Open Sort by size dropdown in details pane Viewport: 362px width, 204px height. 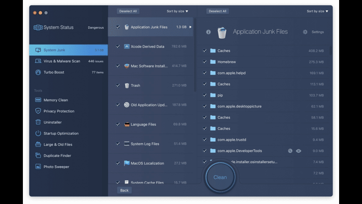click(317, 11)
